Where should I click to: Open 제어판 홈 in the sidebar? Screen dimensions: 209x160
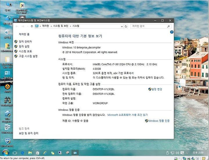tap(24, 34)
